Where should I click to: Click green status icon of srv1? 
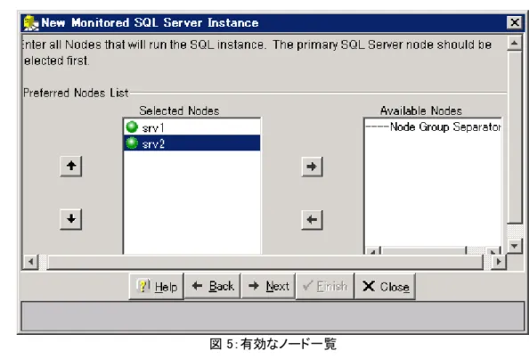tap(132, 127)
